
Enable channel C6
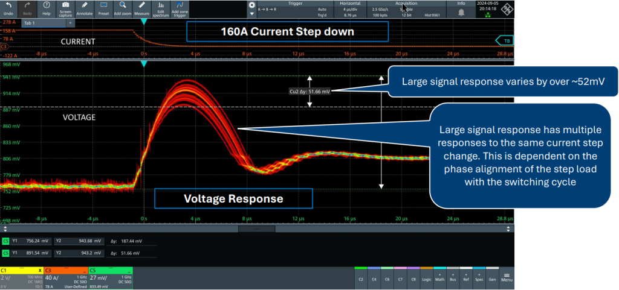point(387,278)
